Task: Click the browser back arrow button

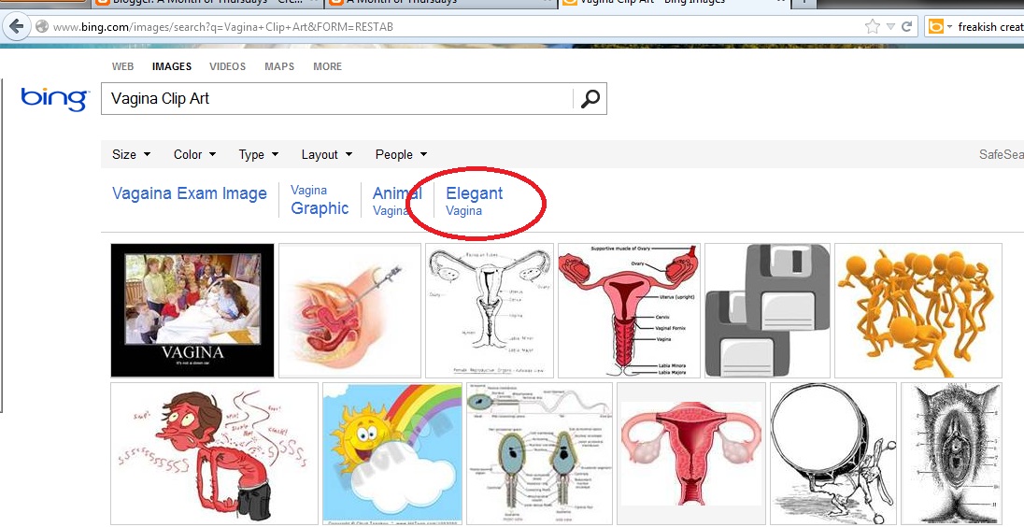Action: (16, 27)
